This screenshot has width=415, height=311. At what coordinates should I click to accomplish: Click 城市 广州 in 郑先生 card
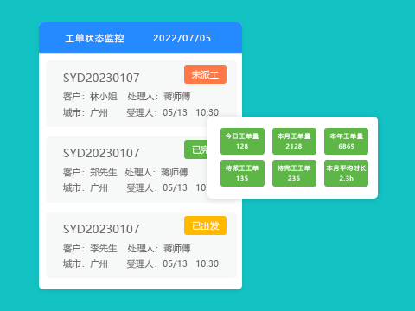pyautogui.click(x=86, y=187)
